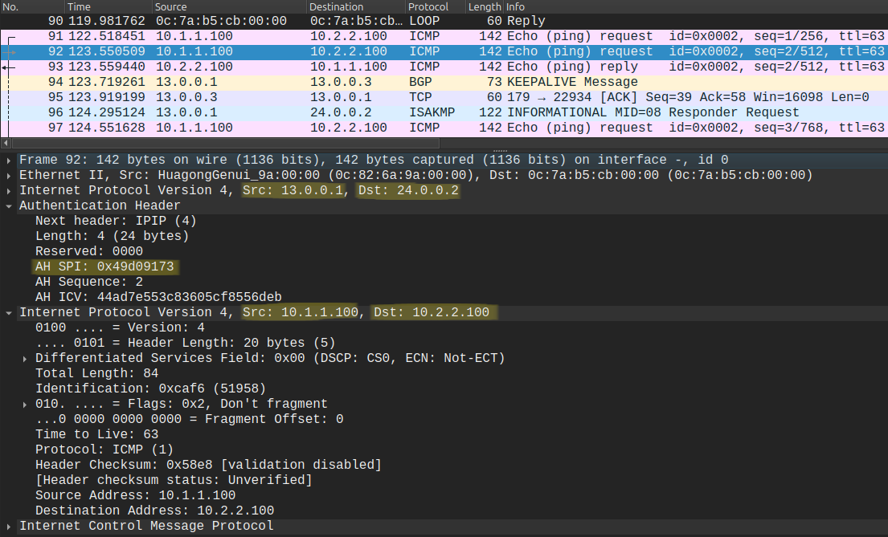Sort by the Destination column header
888x537 pixels.
click(356, 6)
